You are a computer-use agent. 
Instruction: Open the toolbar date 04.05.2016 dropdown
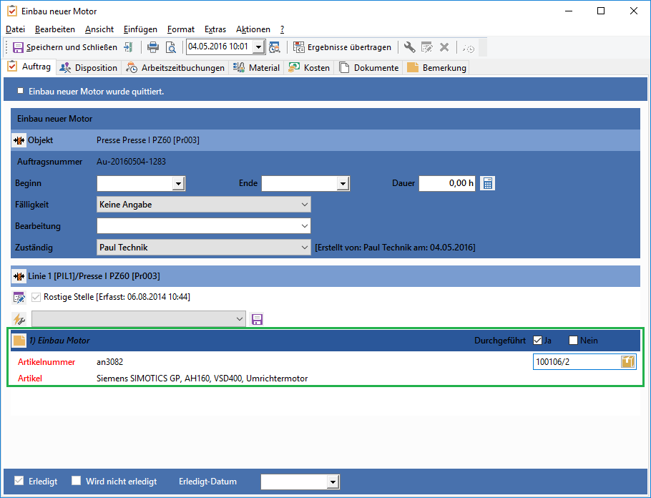tap(258, 47)
